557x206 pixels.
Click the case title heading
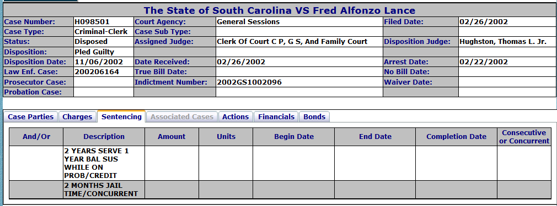(x=279, y=10)
